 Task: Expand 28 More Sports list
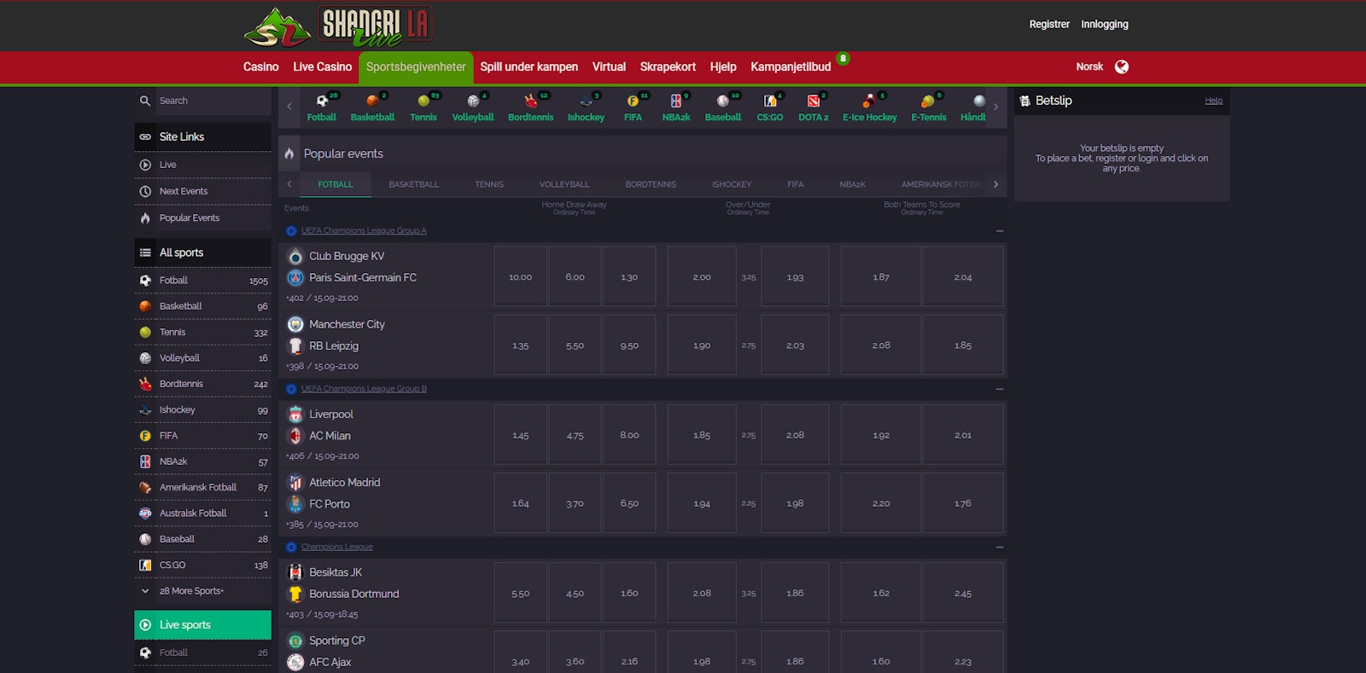pos(191,591)
